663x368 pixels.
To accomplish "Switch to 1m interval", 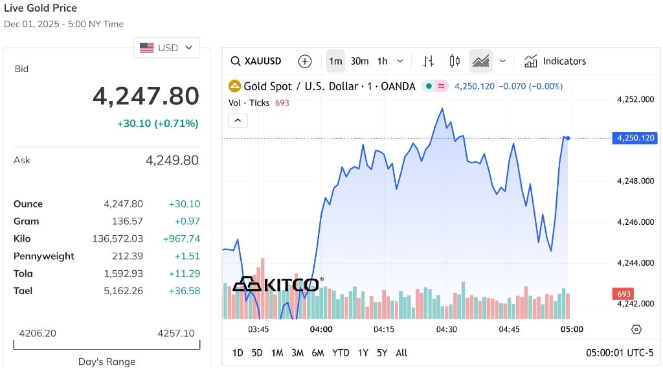I will click(335, 61).
